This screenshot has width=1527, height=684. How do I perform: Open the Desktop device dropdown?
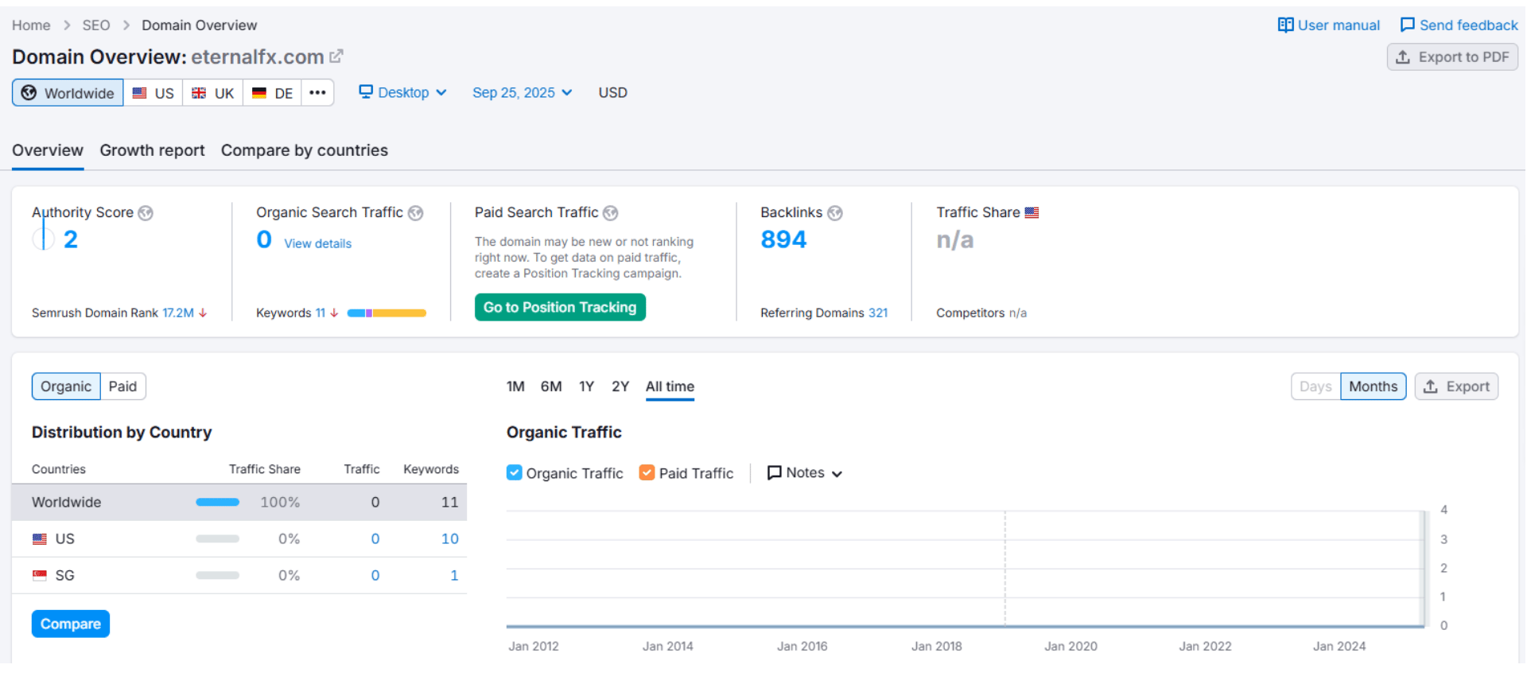coord(402,92)
